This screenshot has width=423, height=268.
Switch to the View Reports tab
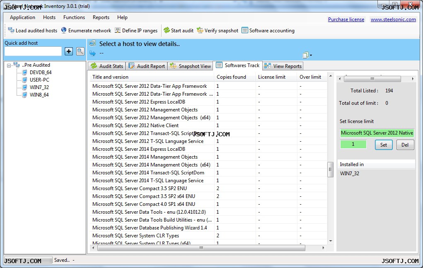(283, 66)
